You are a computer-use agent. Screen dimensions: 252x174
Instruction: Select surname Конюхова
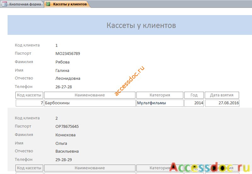pyautogui.click(x=66, y=135)
